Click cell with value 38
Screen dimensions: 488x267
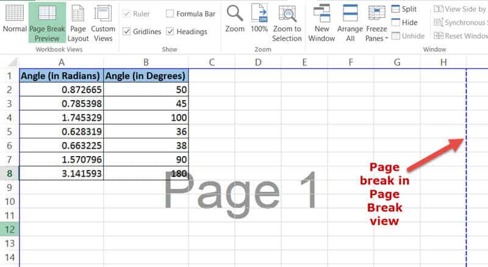[146, 145]
